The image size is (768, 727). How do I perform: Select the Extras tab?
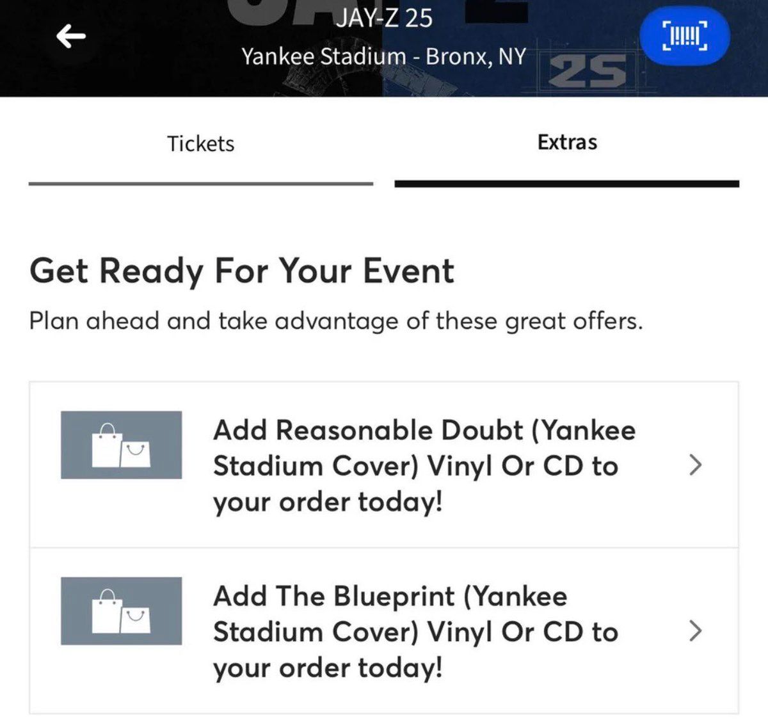point(567,141)
